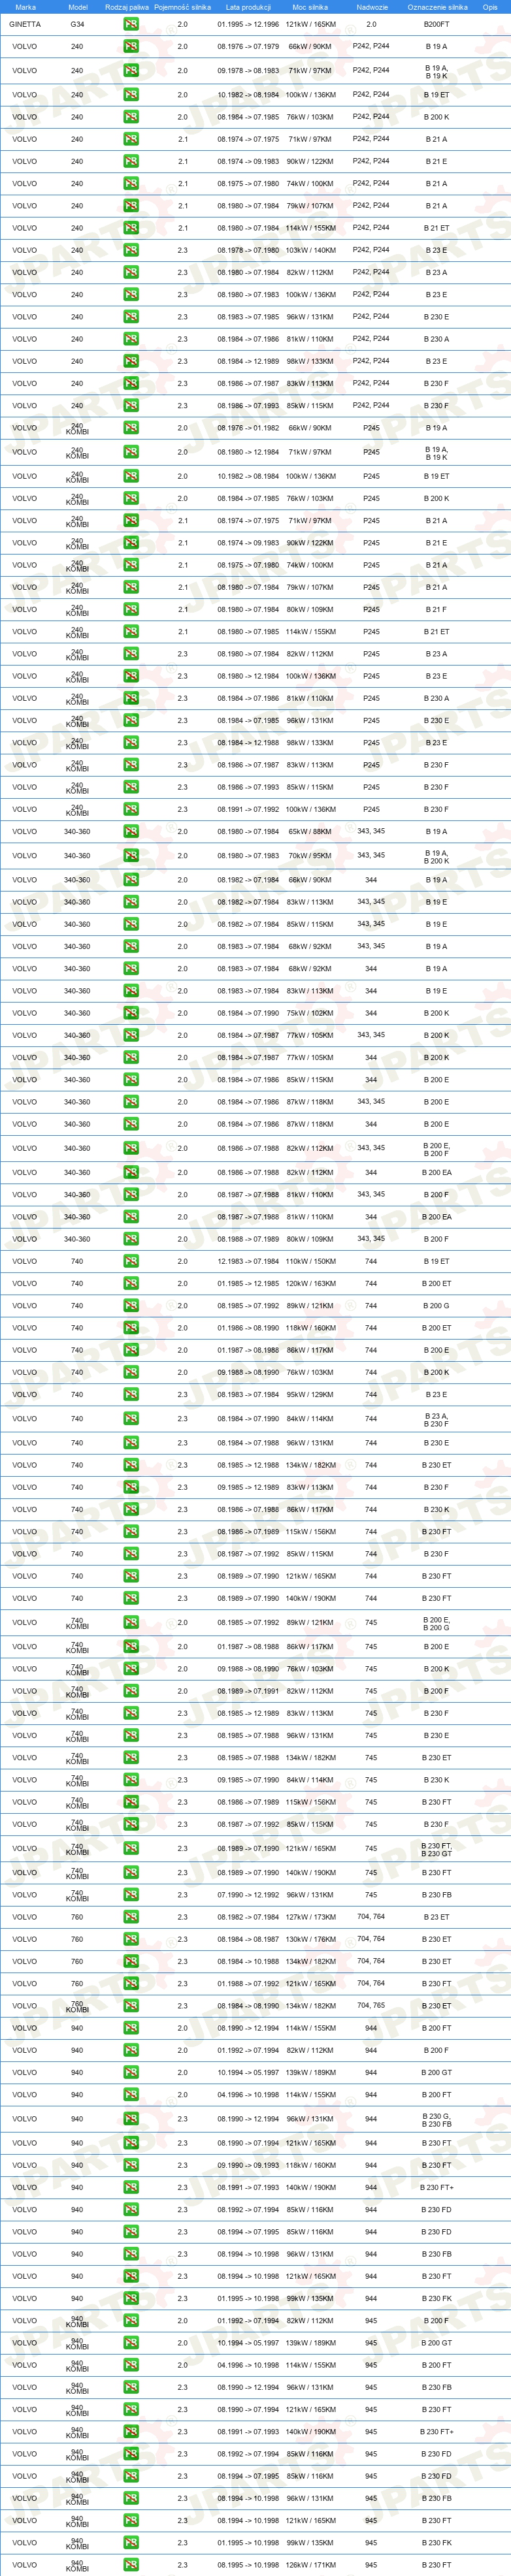Select the B 21 F engine code cell
This screenshot has height=2576, width=511.
436,609
